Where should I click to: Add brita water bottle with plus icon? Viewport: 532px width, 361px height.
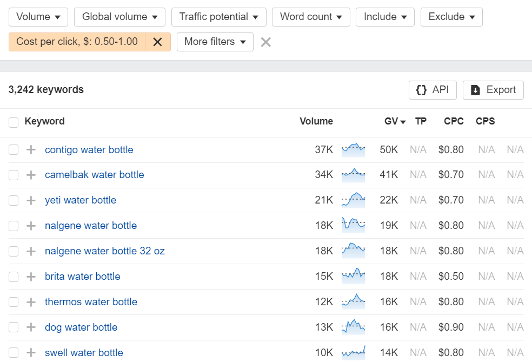31,277
